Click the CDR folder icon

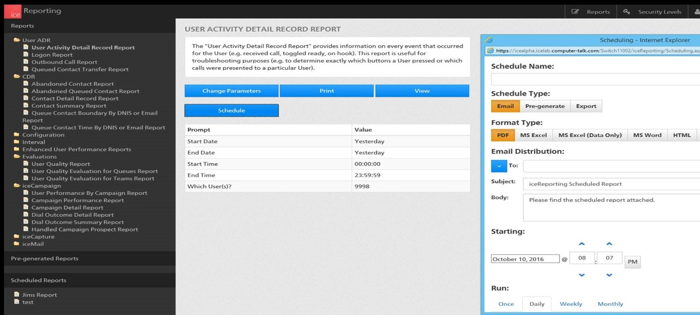18,76
